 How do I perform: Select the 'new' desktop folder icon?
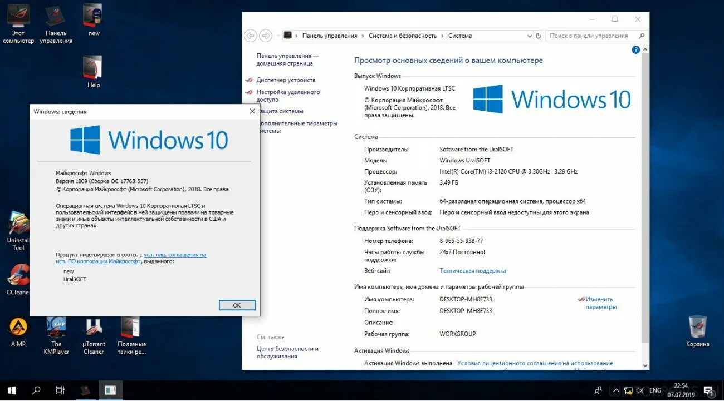pos(94,21)
